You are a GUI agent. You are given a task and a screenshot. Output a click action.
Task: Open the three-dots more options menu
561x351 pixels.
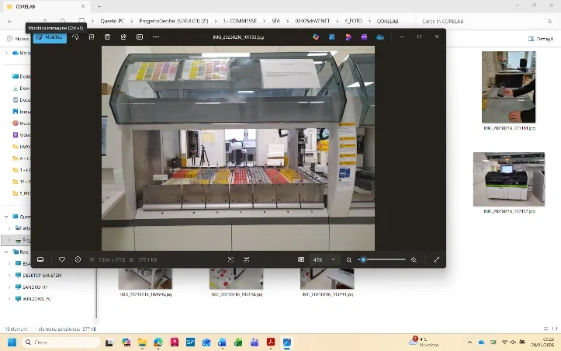pos(156,37)
